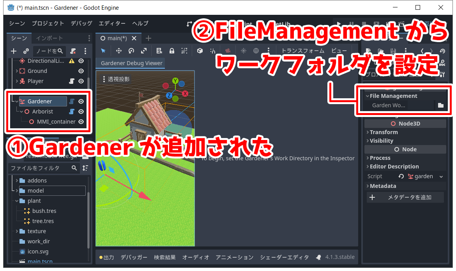The width and height of the screenshot is (456, 271).
Task: Toggle visibility of DirectionalLight node
Action: [x=81, y=61]
